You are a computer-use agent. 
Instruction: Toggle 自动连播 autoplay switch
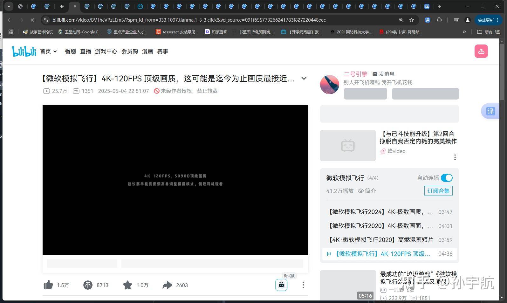447,178
